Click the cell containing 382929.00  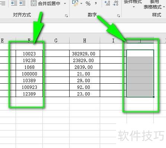click(84, 54)
